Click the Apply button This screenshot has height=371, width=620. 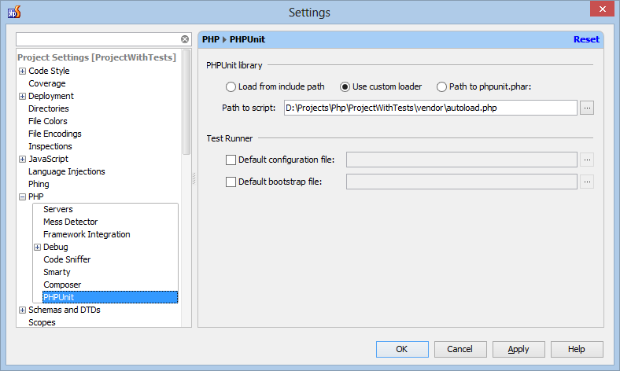coord(519,349)
